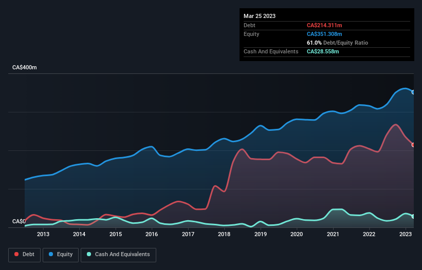
Task: Select the 2013 x-axis label
Action: point(43,234)
